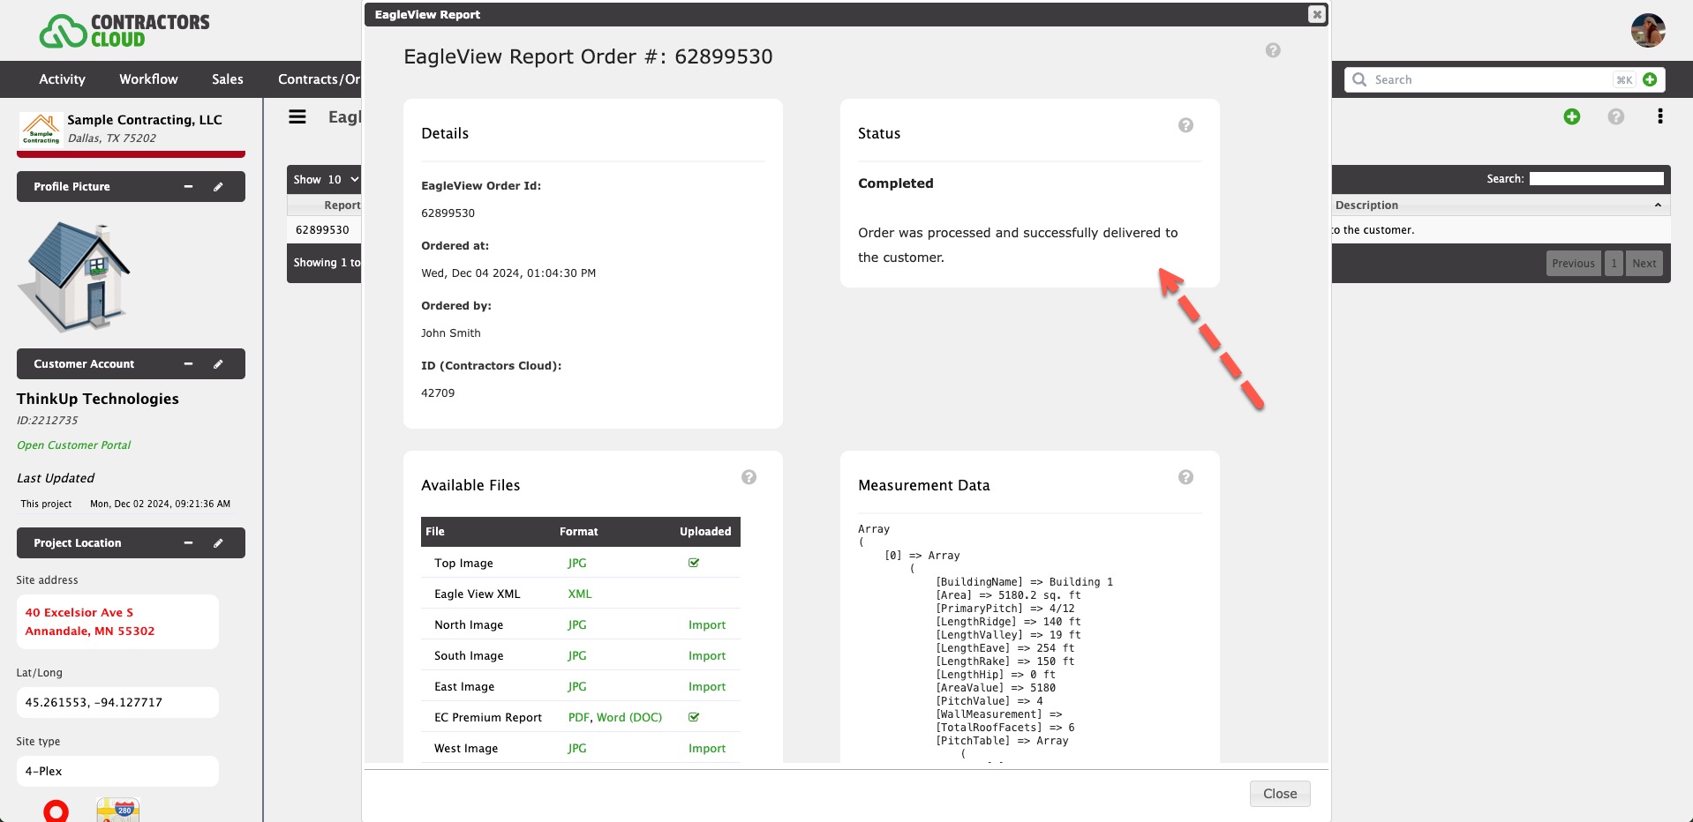Collapse the Customer Account panel

pos(188,363)
